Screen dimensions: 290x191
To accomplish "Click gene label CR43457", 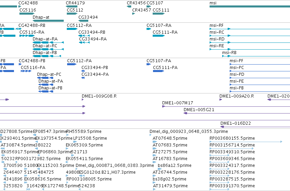I will tap(142, 10).
